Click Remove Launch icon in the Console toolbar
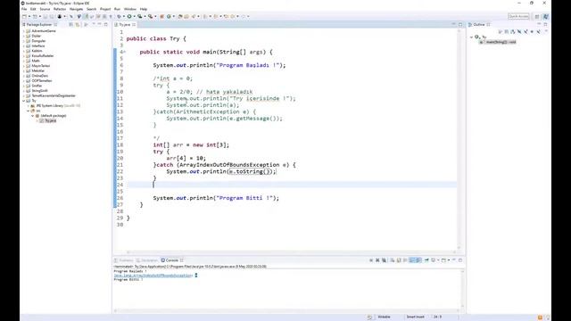The height and width of the screenshot is (321, 571). (x=377, y=260)
